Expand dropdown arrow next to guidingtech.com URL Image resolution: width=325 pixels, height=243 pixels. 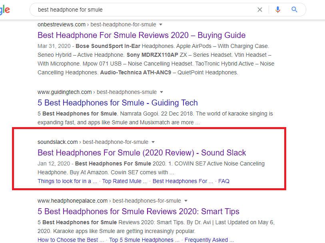162,92
